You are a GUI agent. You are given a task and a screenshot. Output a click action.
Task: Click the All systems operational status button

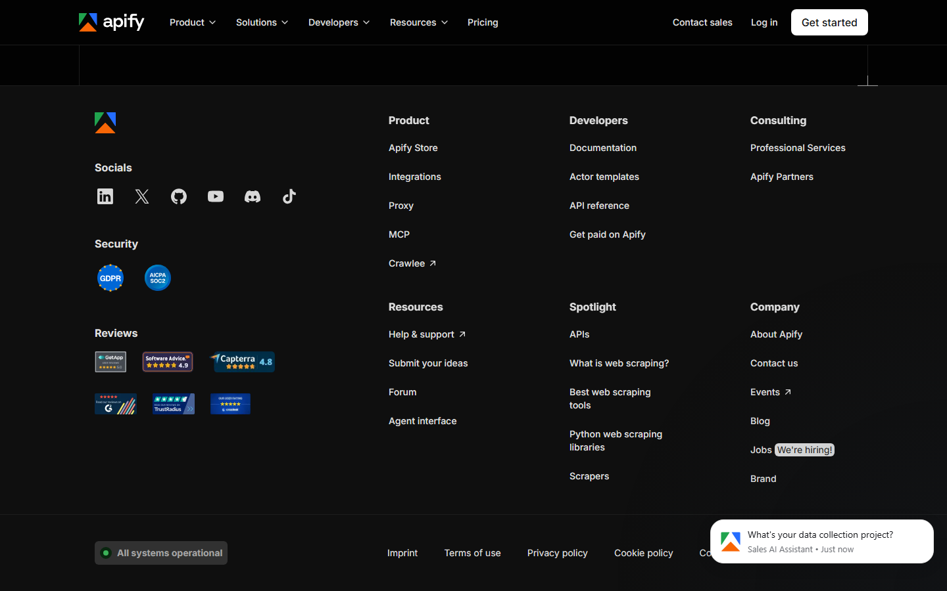(x=161, y=553)
